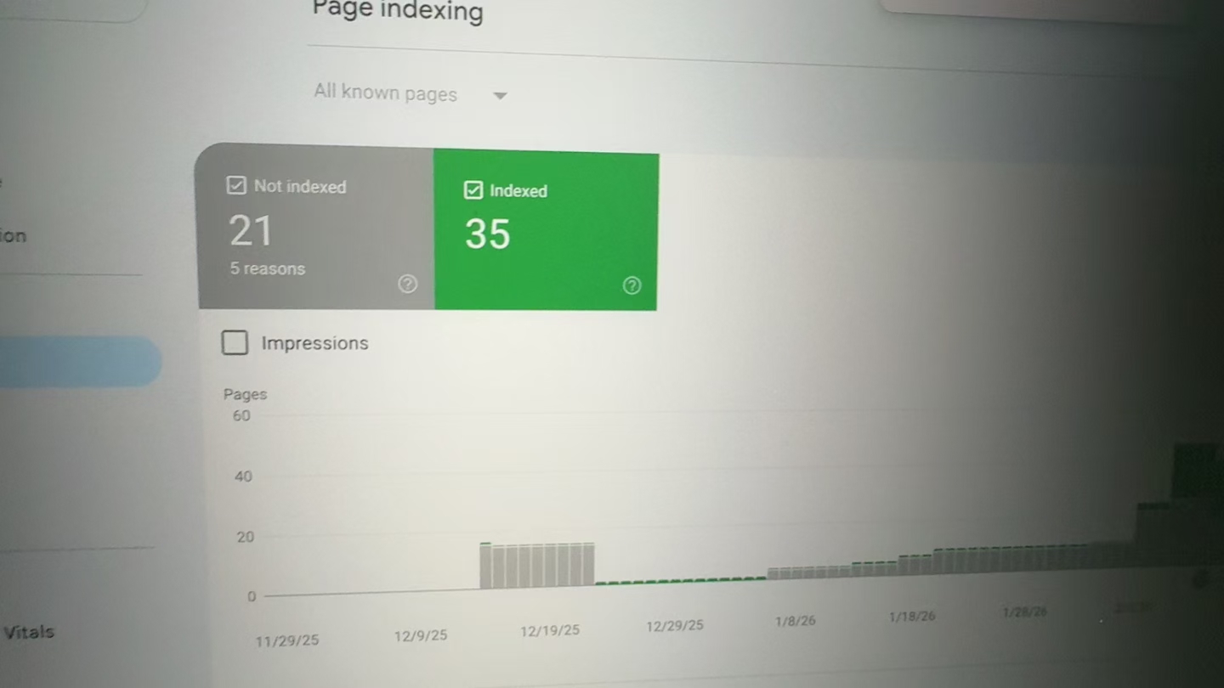Click the 12/19/25 date label
The width and height of the screenshot is (1224, 688).
point(550,630)
